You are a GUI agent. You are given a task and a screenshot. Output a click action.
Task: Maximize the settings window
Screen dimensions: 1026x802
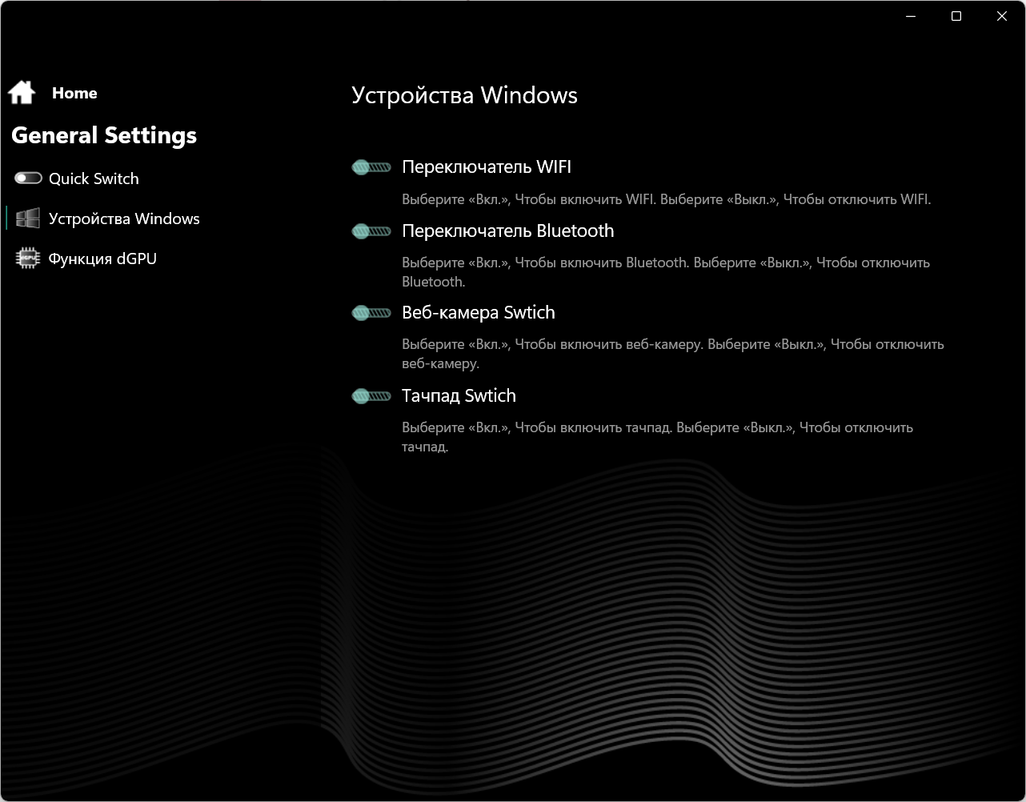(956, 16)
